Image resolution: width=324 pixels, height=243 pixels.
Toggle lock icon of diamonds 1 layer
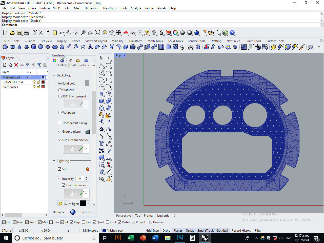(39, 87)
